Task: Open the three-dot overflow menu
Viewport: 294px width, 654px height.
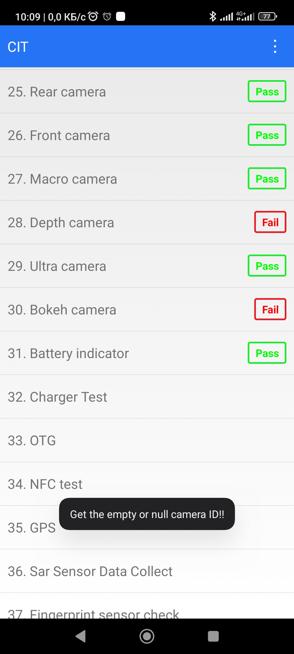Action: pos(275,47)
